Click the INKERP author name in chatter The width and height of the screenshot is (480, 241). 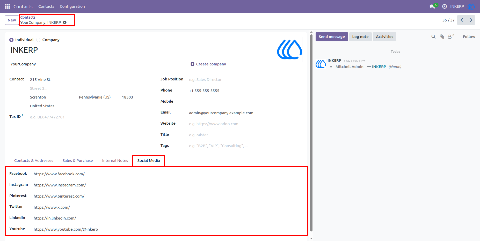coord(334,61)
